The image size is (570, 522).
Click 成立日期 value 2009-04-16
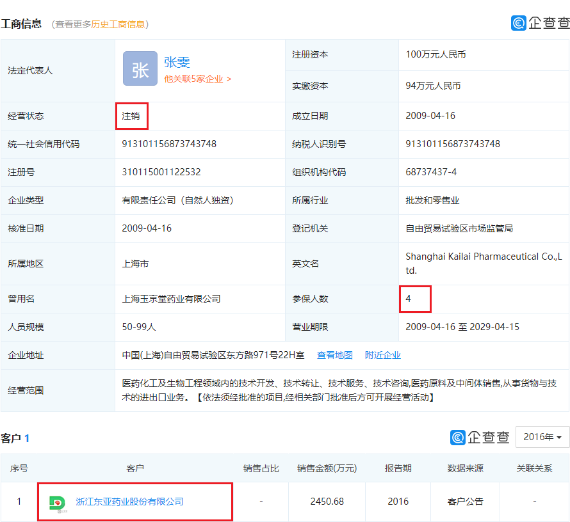tap(430, 116)
